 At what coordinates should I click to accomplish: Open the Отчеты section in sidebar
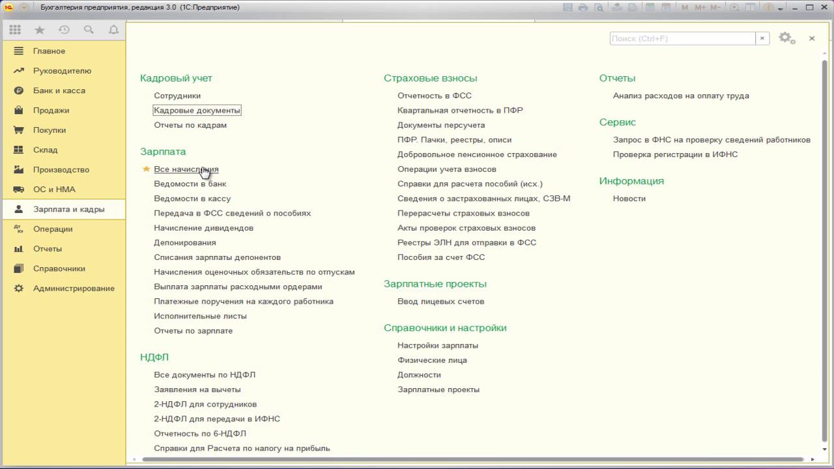point(63,249)
